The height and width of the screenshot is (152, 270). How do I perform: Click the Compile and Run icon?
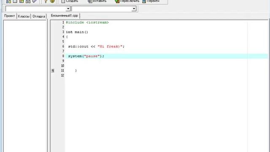(22, 1)
